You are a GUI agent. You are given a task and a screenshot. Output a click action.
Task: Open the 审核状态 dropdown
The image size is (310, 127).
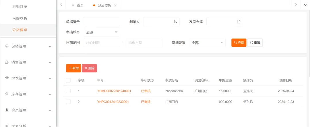click(x=102, y=32)
